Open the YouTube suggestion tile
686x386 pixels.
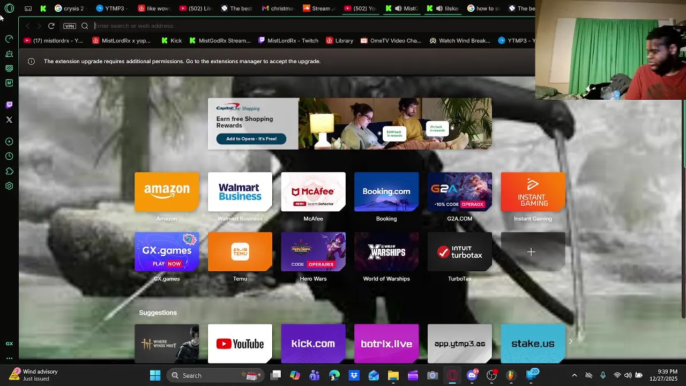[240, 344]
